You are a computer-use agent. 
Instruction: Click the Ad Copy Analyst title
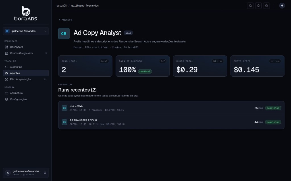[97, 33]
